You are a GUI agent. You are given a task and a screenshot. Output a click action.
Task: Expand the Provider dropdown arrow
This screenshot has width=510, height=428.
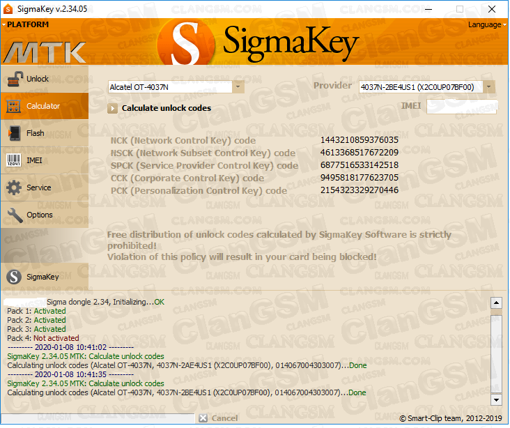click(x=489, y=87)
